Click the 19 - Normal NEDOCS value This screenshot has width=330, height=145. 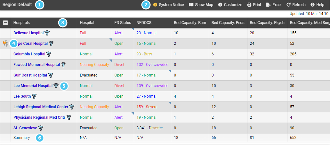[x=147, y=117]
